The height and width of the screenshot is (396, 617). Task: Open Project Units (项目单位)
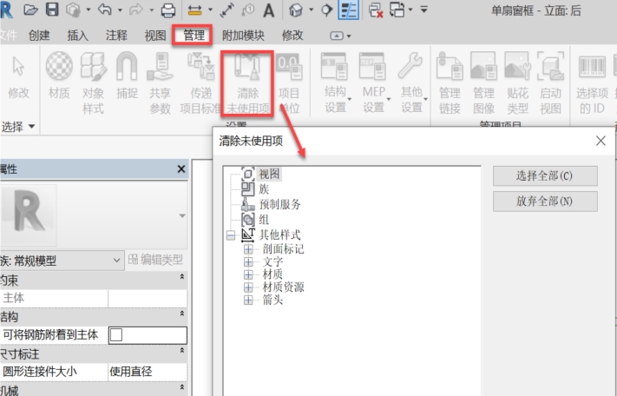289,83
